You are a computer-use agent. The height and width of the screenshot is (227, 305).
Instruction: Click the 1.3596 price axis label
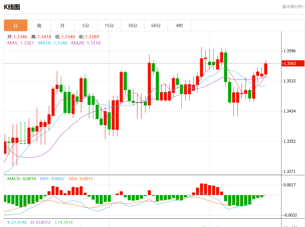(289, 51)
